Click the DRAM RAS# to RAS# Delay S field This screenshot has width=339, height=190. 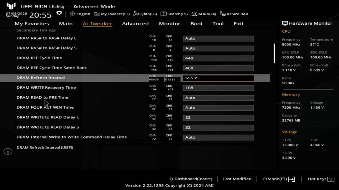pos(218,48)
